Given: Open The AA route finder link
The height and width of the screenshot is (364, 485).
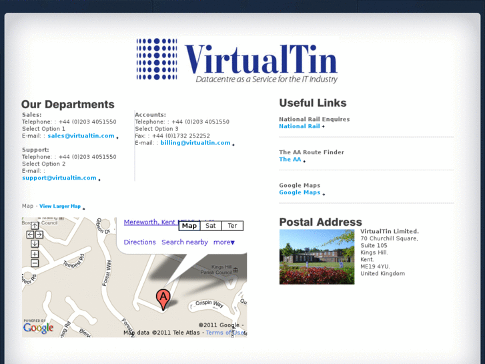Looking at the screenshot, I should click(x=290, y=159).
